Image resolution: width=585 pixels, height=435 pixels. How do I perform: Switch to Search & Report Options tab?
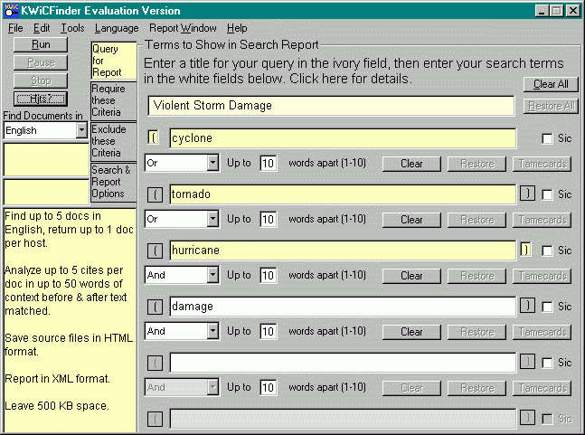pos(113,182)
